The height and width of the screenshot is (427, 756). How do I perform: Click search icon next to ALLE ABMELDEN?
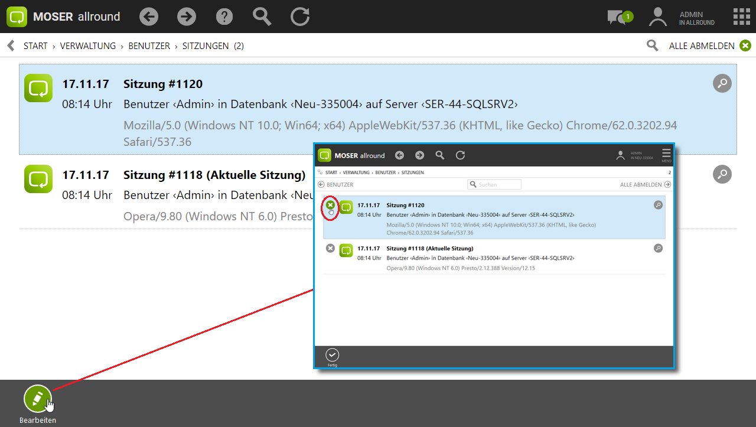coord(652,45)
